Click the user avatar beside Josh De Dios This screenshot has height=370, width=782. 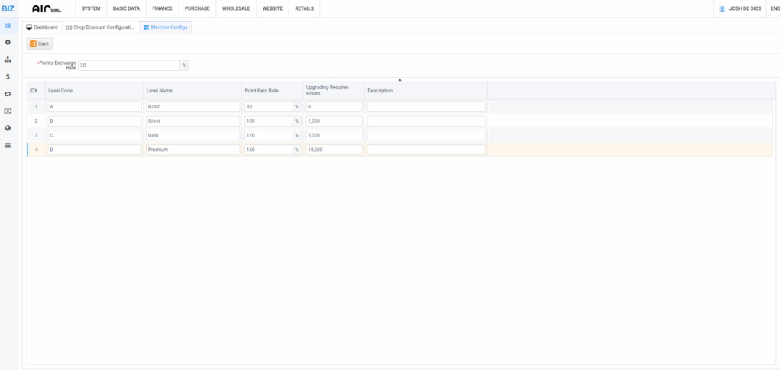point(722,8)
